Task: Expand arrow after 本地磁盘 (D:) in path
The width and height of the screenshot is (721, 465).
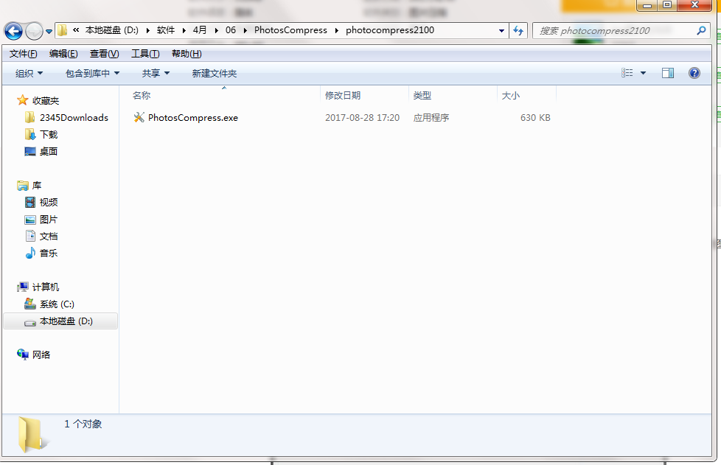Action: pyautogui.click(x=147, y=30)
